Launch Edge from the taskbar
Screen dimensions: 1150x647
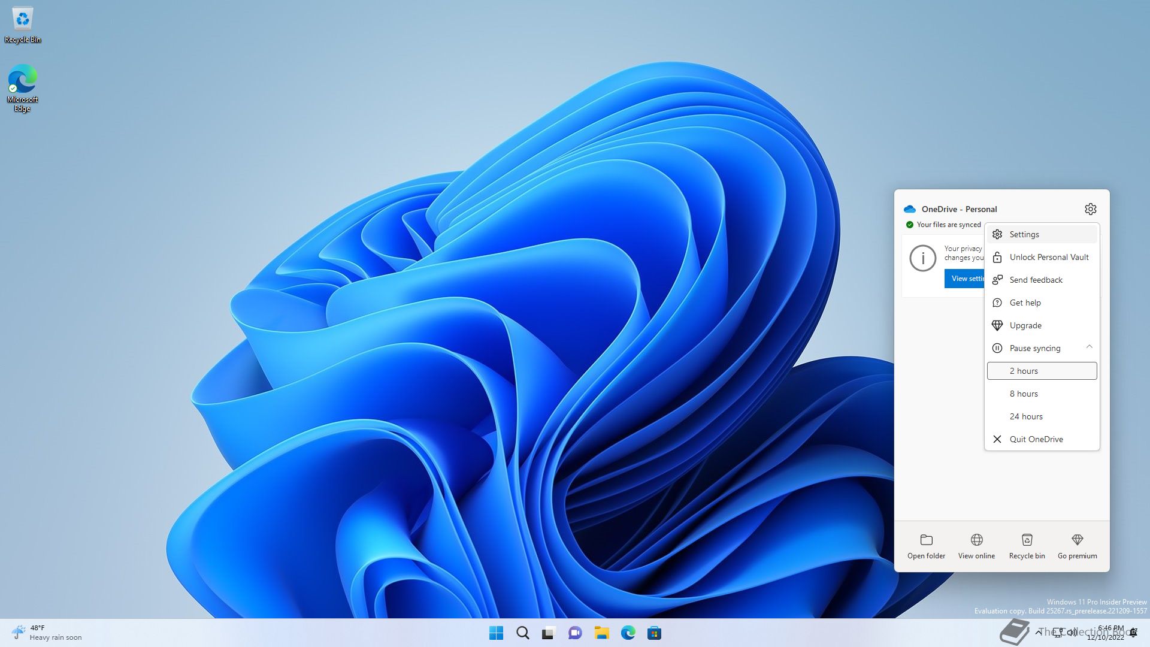tap(628, 633)
